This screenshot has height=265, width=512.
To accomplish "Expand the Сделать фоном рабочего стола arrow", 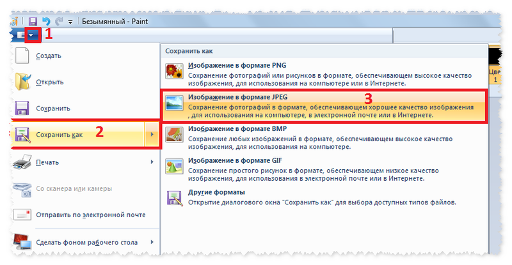I will 152,242.
